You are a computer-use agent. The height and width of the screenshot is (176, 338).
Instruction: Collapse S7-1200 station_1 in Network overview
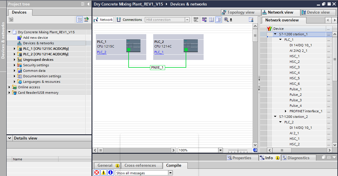click(x=275, y=34)
